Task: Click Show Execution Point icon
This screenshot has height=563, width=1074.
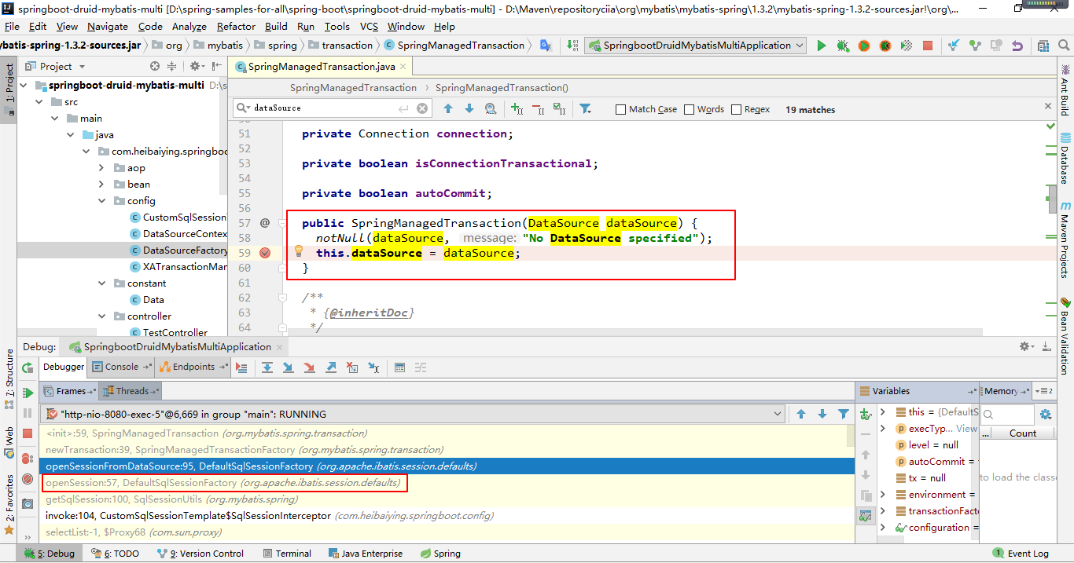Action: pyautogui.click(x=241, y=367)
